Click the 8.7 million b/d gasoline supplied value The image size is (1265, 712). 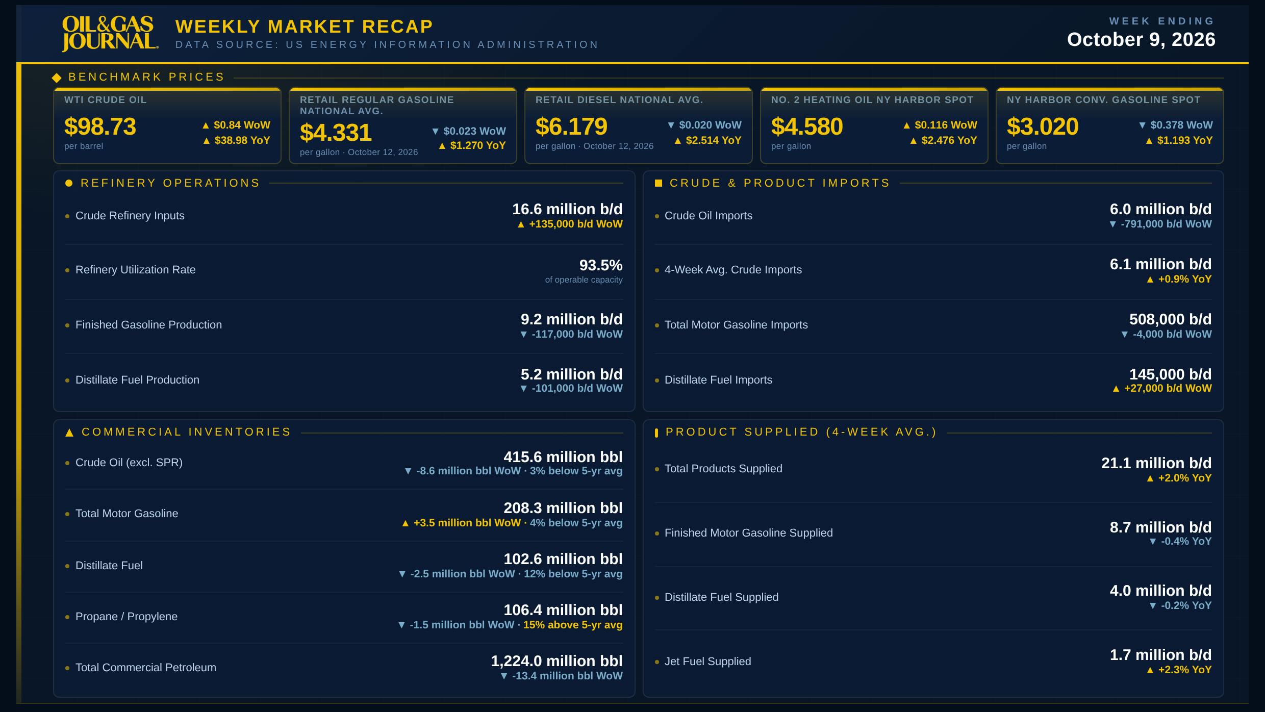tap(1160, 527)
